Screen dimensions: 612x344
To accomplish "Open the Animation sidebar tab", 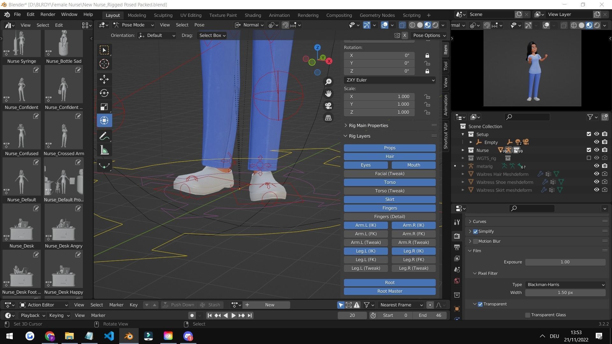I will click(x=446, y=105).
